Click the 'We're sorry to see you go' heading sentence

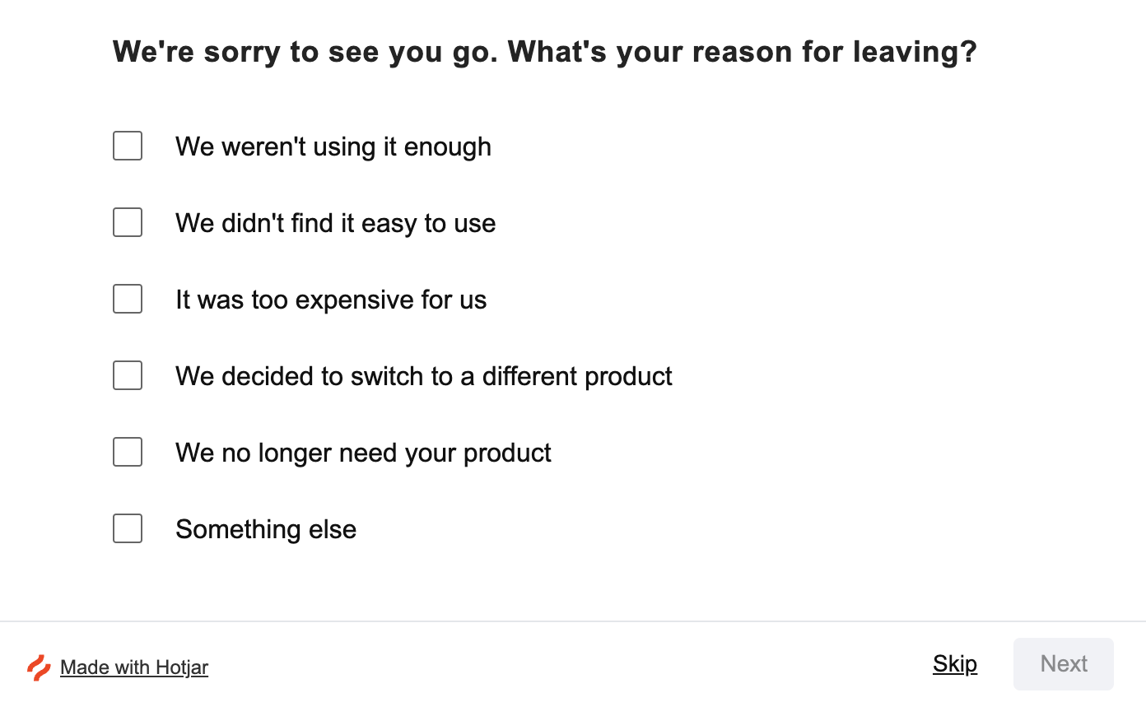[x=305, y=52]
